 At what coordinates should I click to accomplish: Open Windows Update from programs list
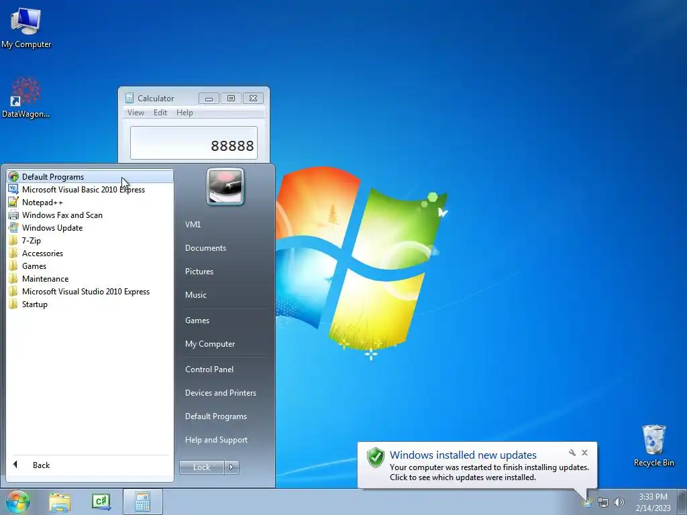[x=90, y=227]
